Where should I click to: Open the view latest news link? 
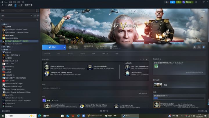[143, 93]
